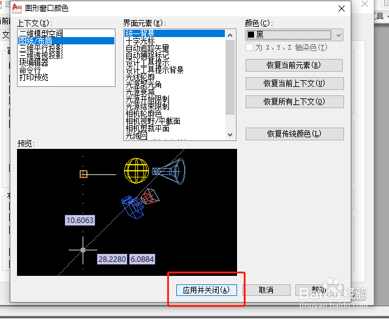389x319 pixels.
Task: Click 恢复当前元素(R) button
Action: (294, 66)
